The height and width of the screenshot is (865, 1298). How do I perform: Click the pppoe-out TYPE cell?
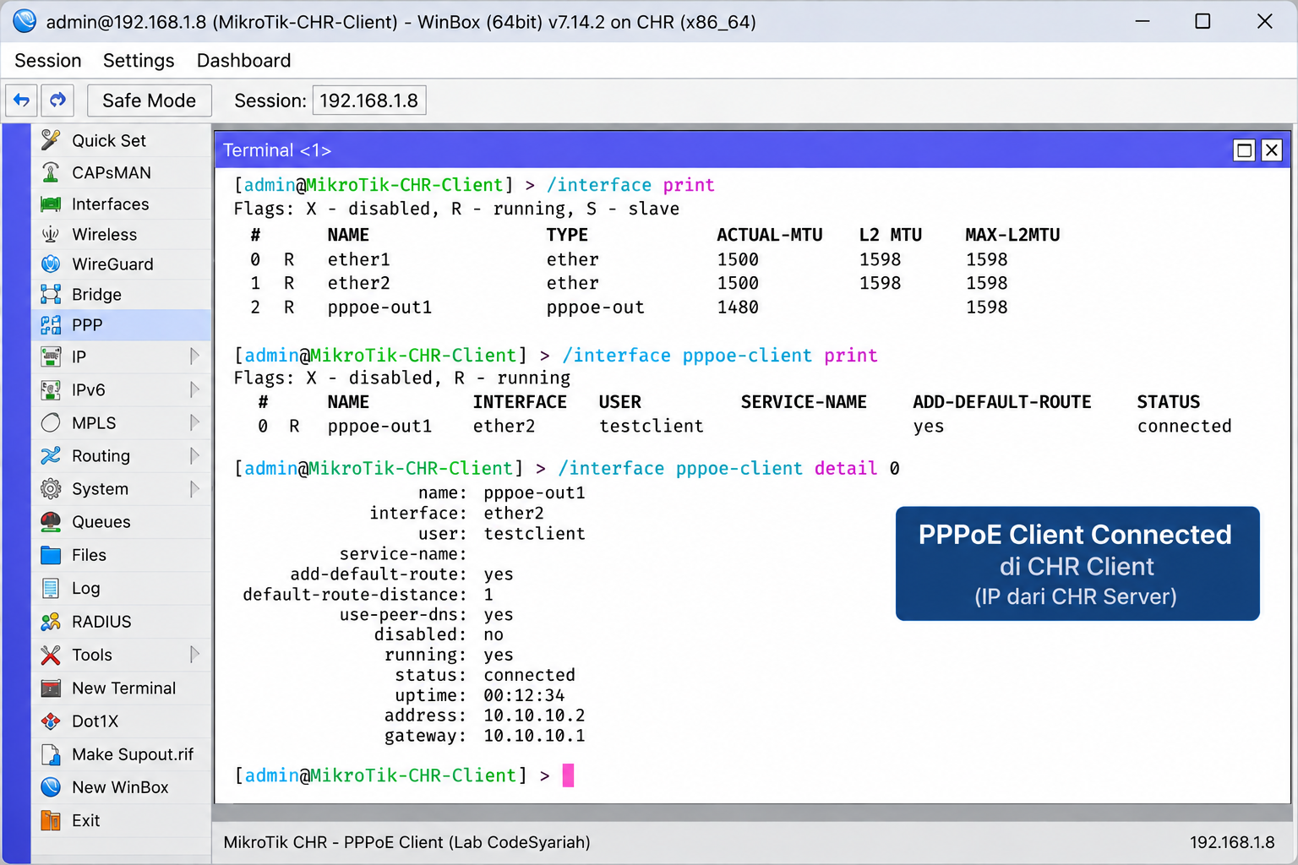[x=595, y=307]
